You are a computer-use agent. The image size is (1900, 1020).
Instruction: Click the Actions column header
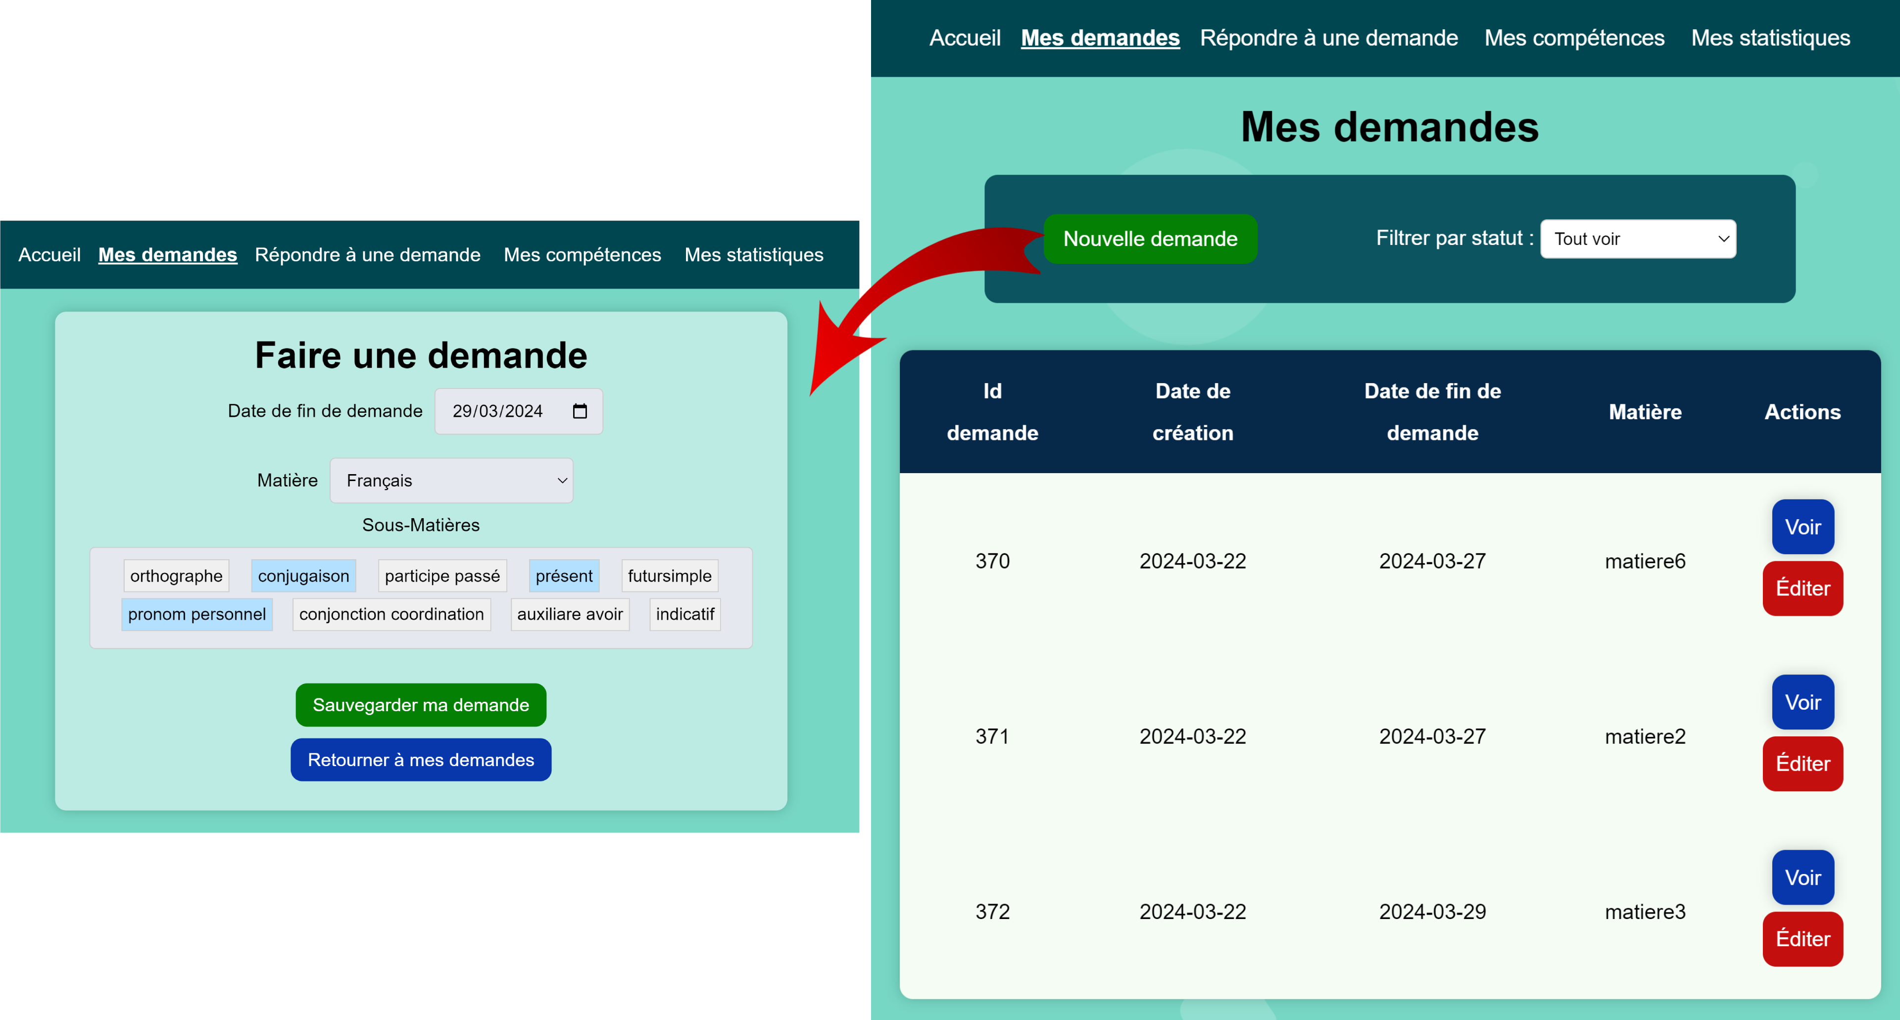tap(1803, 412)
